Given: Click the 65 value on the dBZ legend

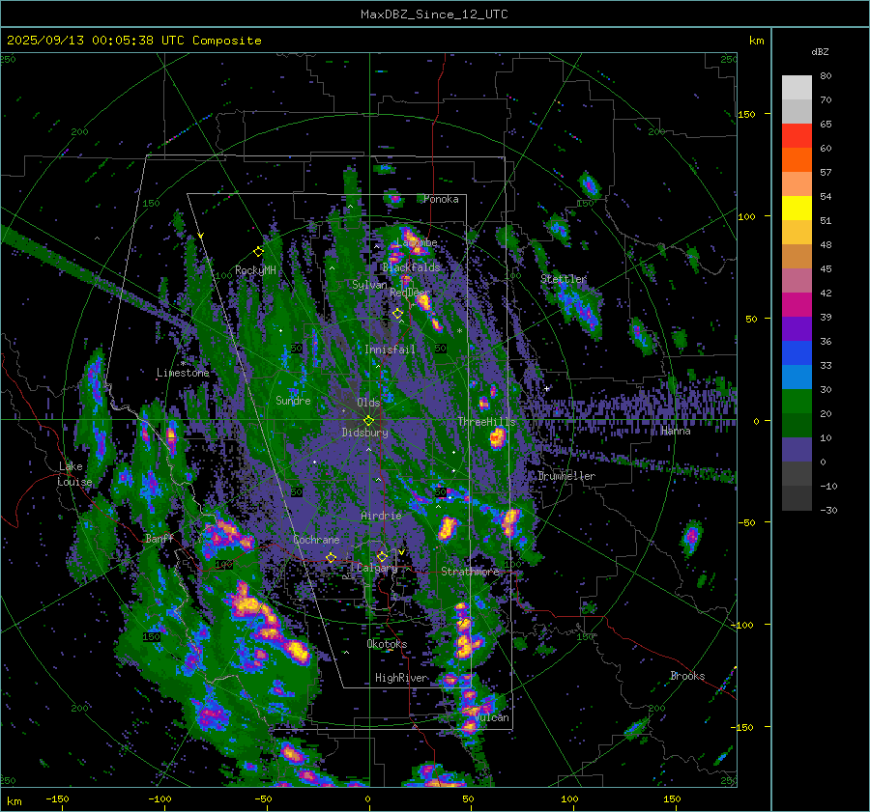Looking at the screenshot, I should point(826,125).
